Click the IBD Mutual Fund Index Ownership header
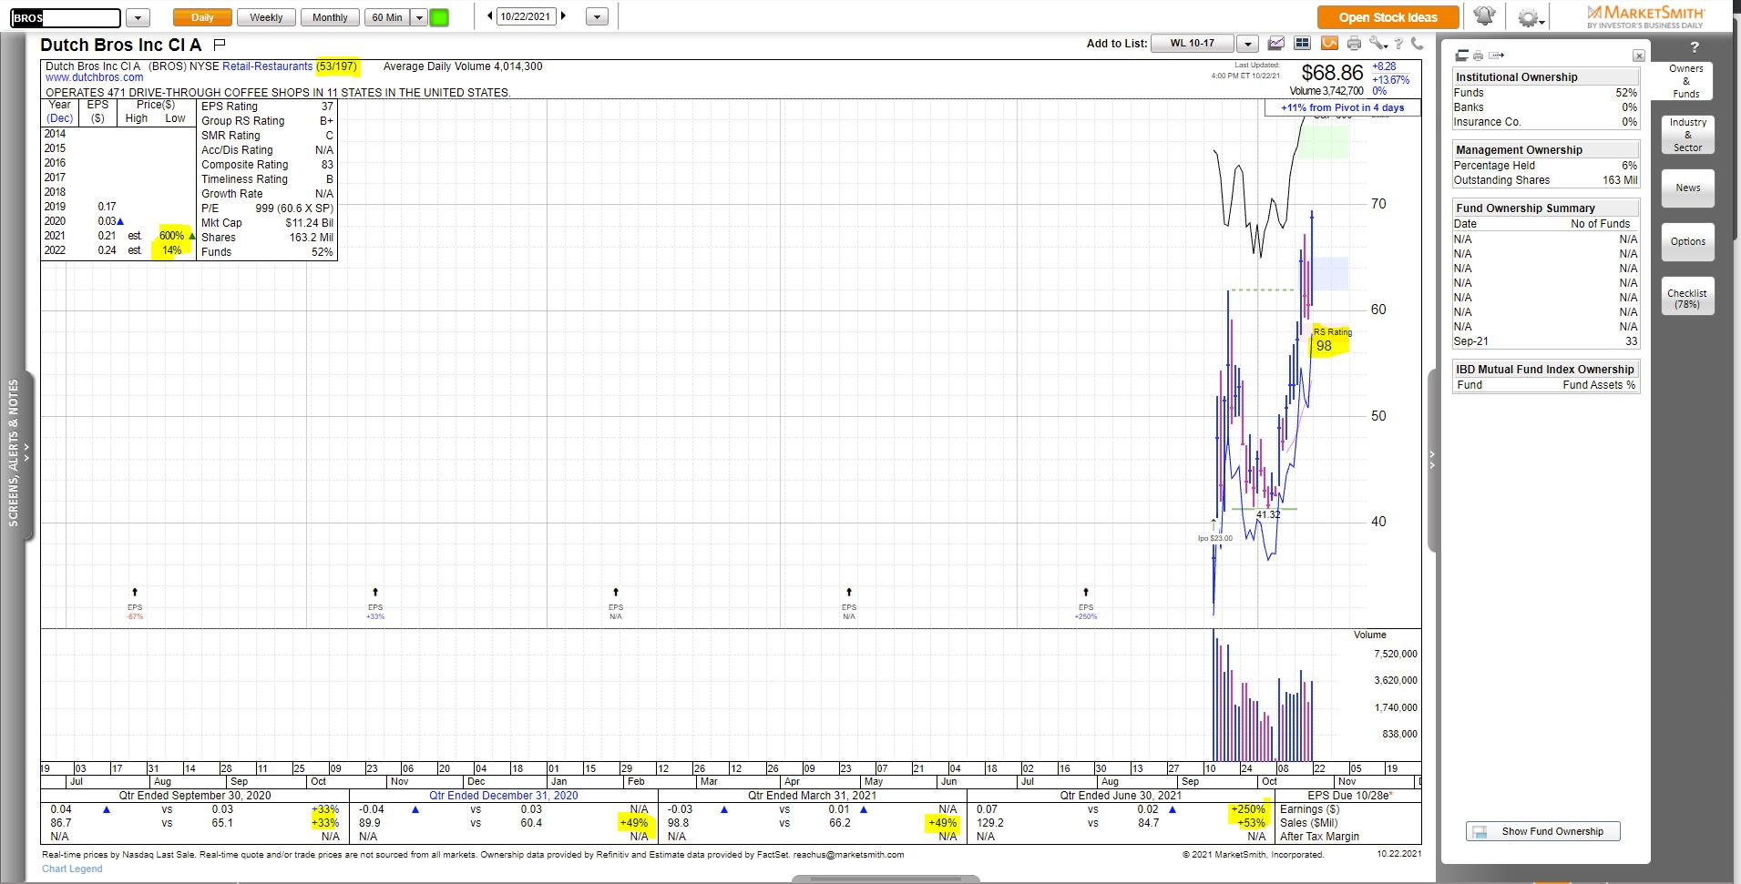1741x884 pixels. [x=1546, y=370]
